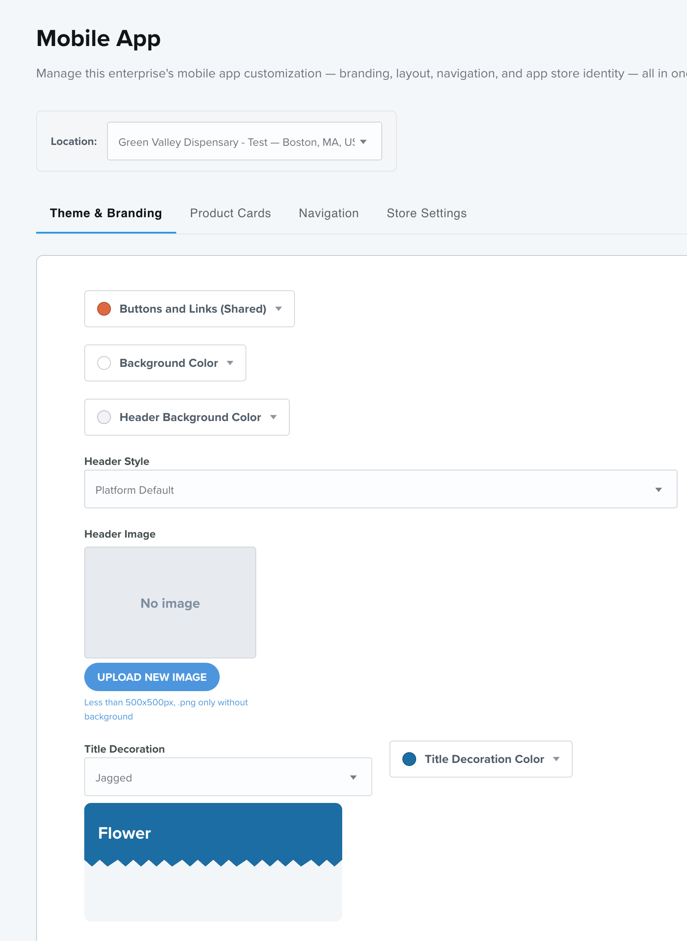Select the Store Settings tab
Viewport: 687px width, 941px height.
(426, 213)
